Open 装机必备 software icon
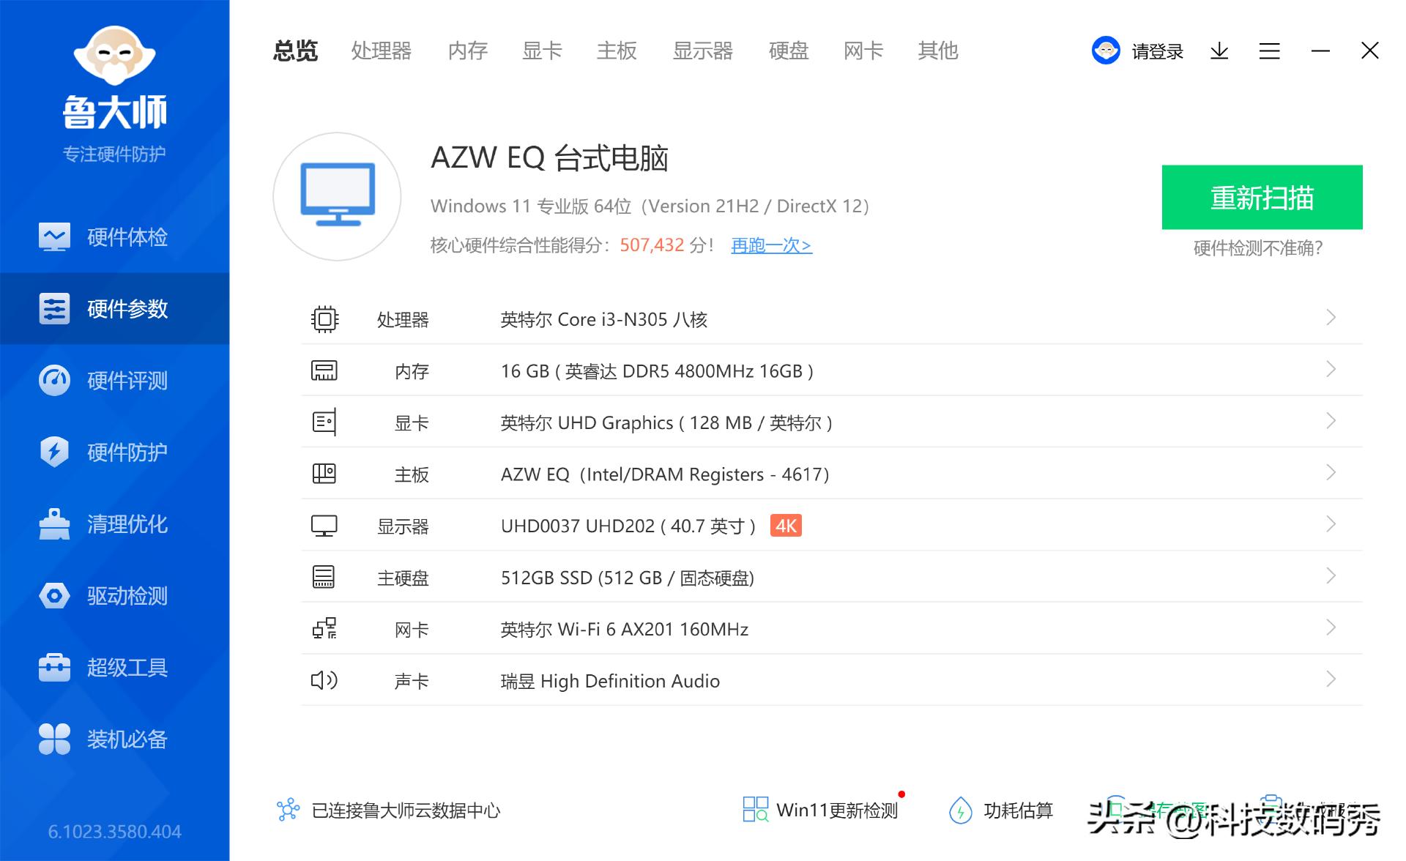The height and width of the screenshot is (861, 1406). (53, 739)
